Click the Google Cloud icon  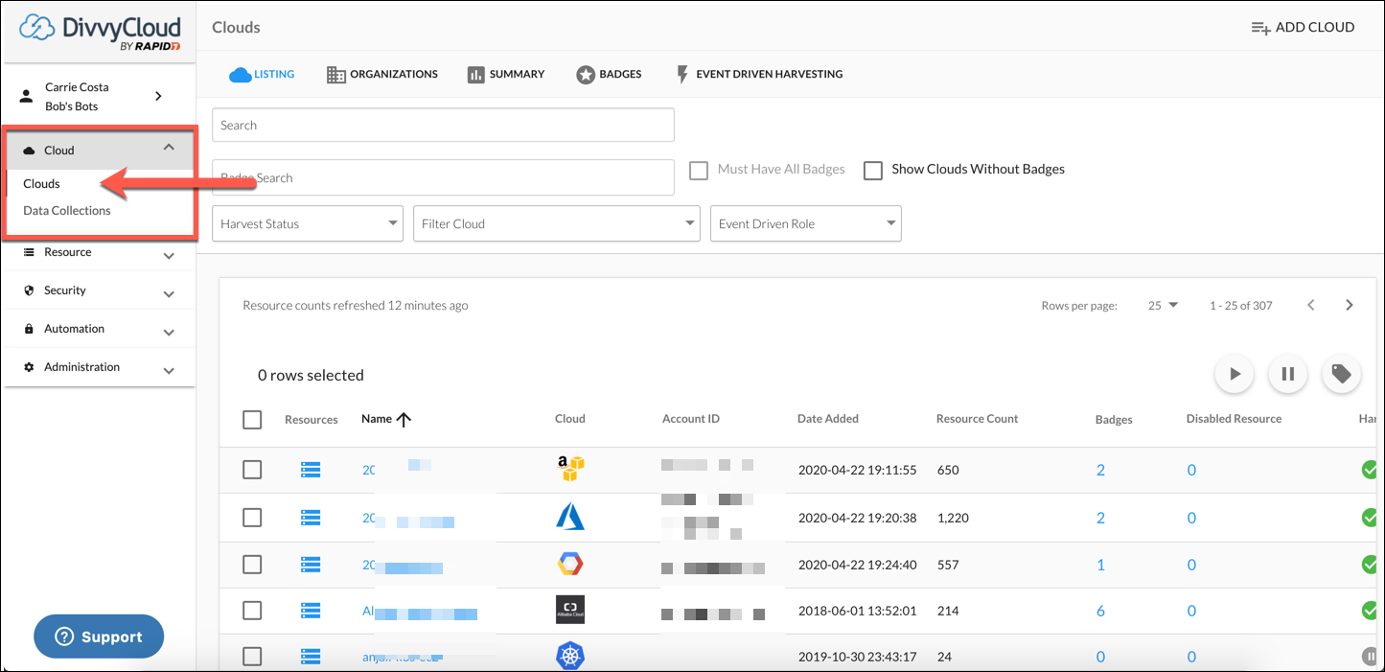click(570, 565)
